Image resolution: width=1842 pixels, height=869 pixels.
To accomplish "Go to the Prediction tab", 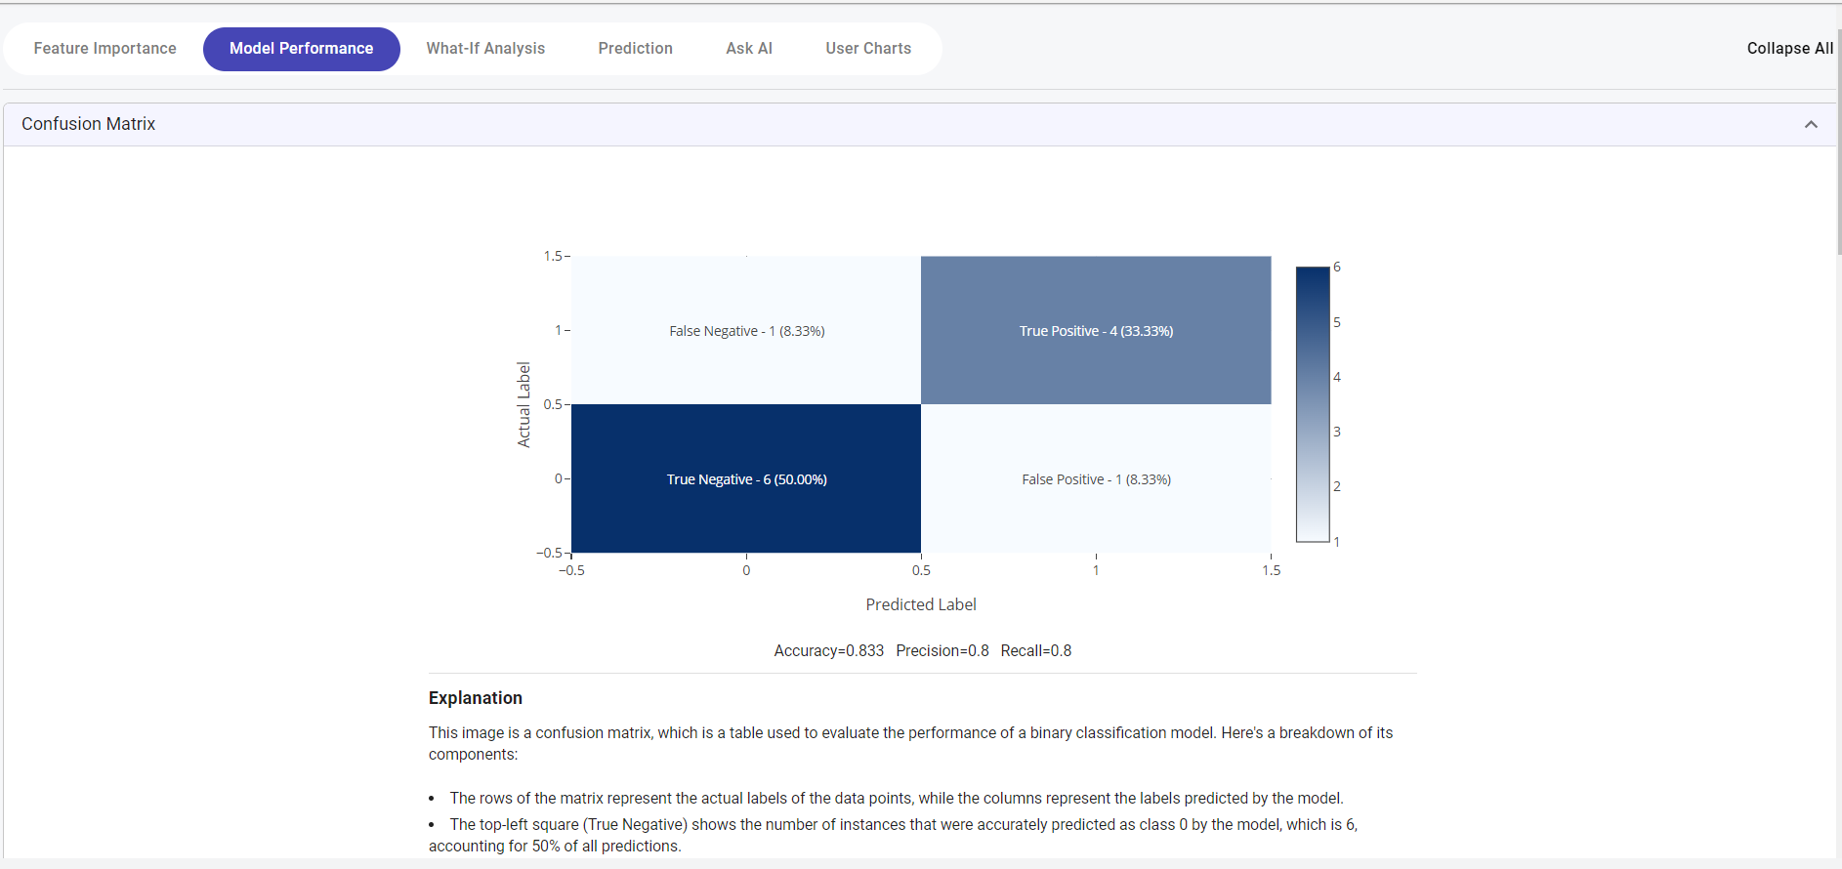I will coord(635,49).
